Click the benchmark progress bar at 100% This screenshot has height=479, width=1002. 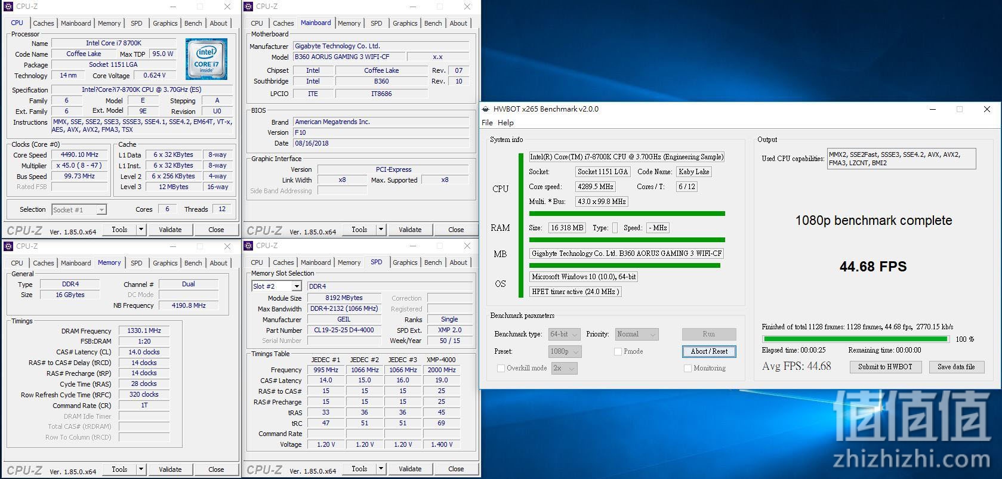pos(855,339)
